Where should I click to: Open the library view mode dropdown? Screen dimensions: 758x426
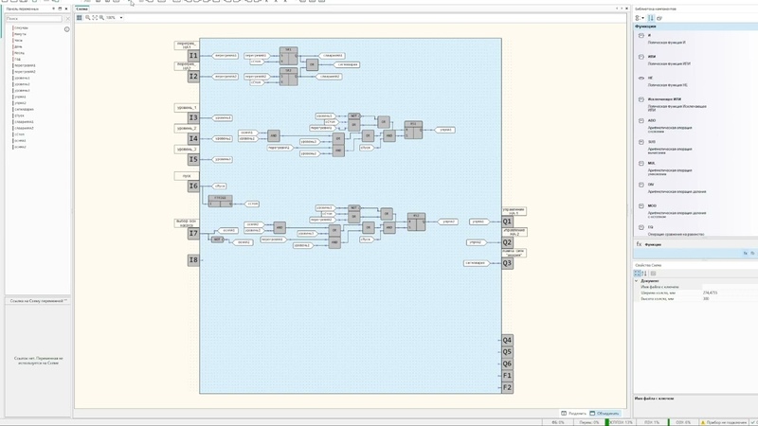coord(640,18)
